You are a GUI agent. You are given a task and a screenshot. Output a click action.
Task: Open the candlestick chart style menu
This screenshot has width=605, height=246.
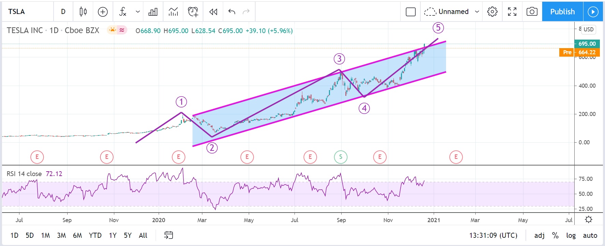click(83, 12)
